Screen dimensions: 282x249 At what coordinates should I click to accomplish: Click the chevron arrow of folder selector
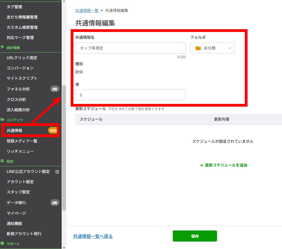[x=229, y=48]
